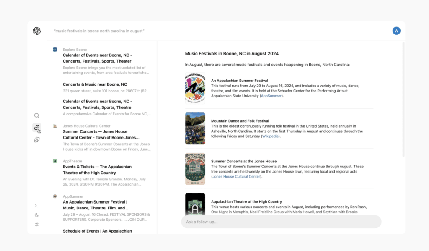The width and height of the screenshot is (429, 251).
Task: Click the AppTheatre source label
Action: 72,161
